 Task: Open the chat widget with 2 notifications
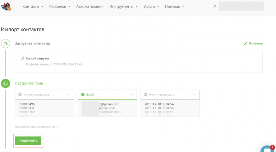(x=268, y=149)
